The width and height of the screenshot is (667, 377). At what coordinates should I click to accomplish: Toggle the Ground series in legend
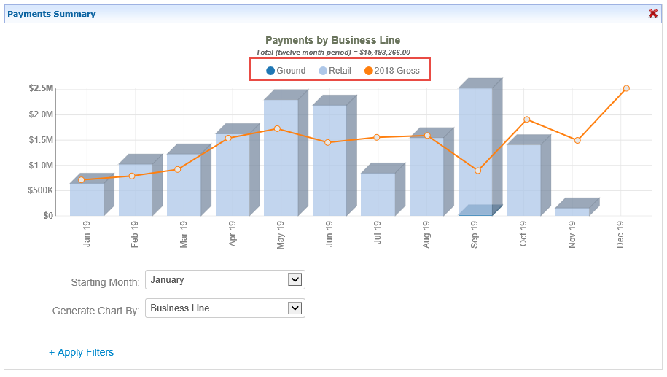click(286, 71)
